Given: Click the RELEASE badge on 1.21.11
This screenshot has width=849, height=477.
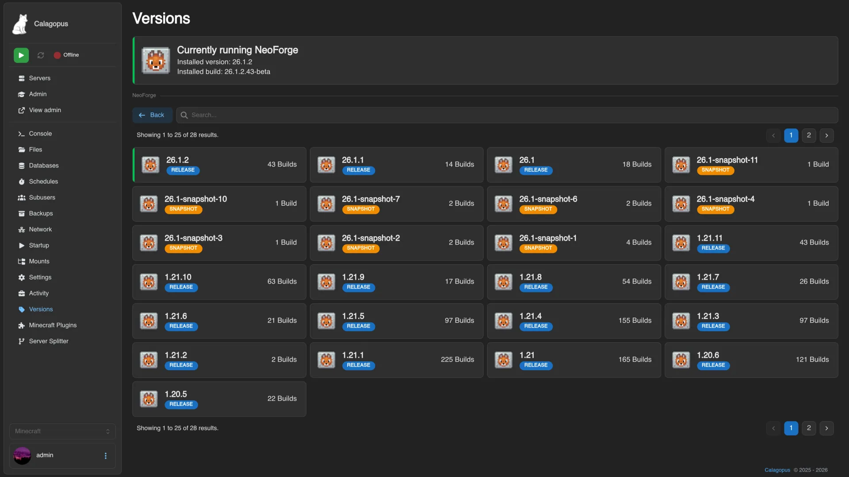Looking at the screenshot, I should pos(713,248).
